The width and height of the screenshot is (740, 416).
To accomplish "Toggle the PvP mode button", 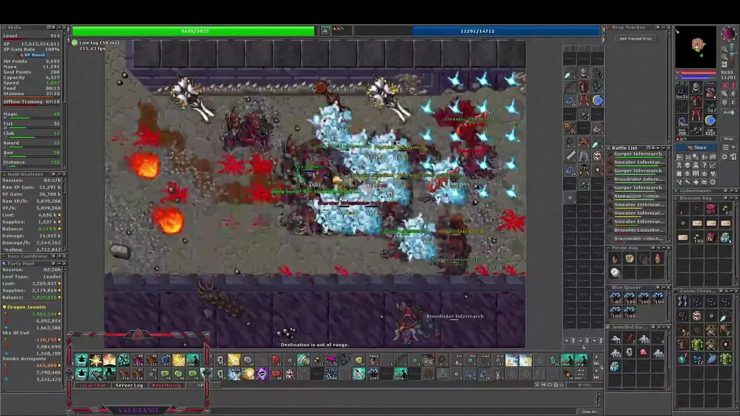I will coord(729,113).
